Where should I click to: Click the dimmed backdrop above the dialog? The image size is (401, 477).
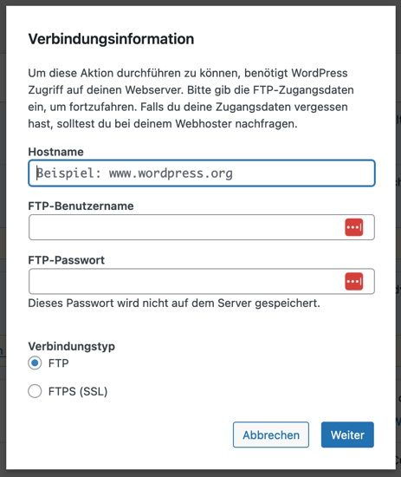pos(201,3)
